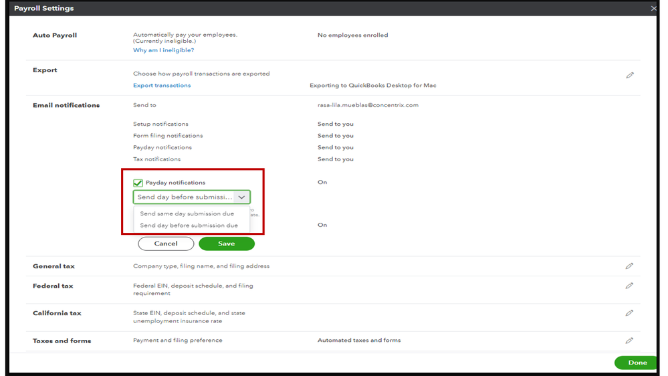
Task: Edit California tax with pencil icon
Action: (629, 313)
